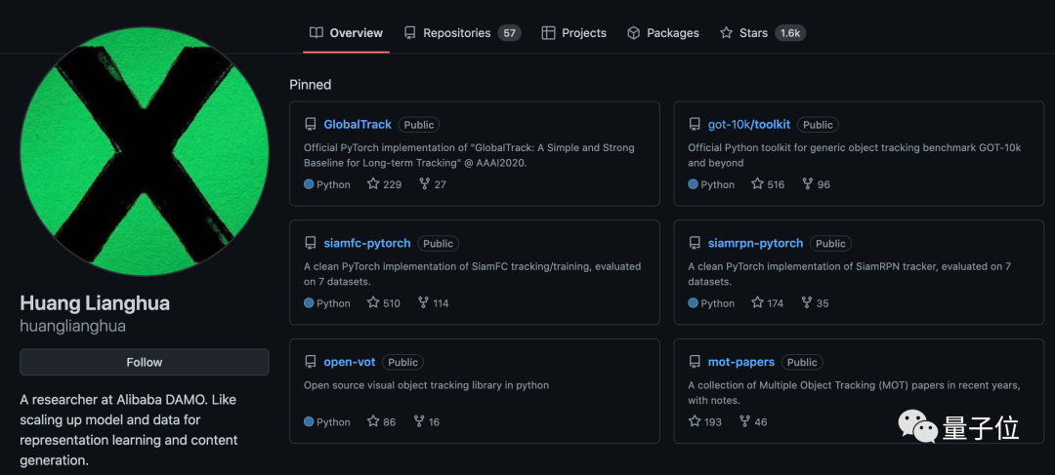Click the repo icon beside got-10k/toolkit
This screenshot has width=1055, height=475.
(695, 124)
